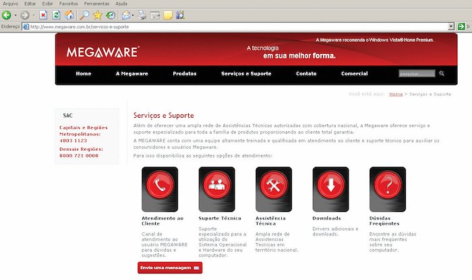This screenshot has height=280, width=472.
Task: Expand the Forward button history dropdown
Action: pos(34,15)
